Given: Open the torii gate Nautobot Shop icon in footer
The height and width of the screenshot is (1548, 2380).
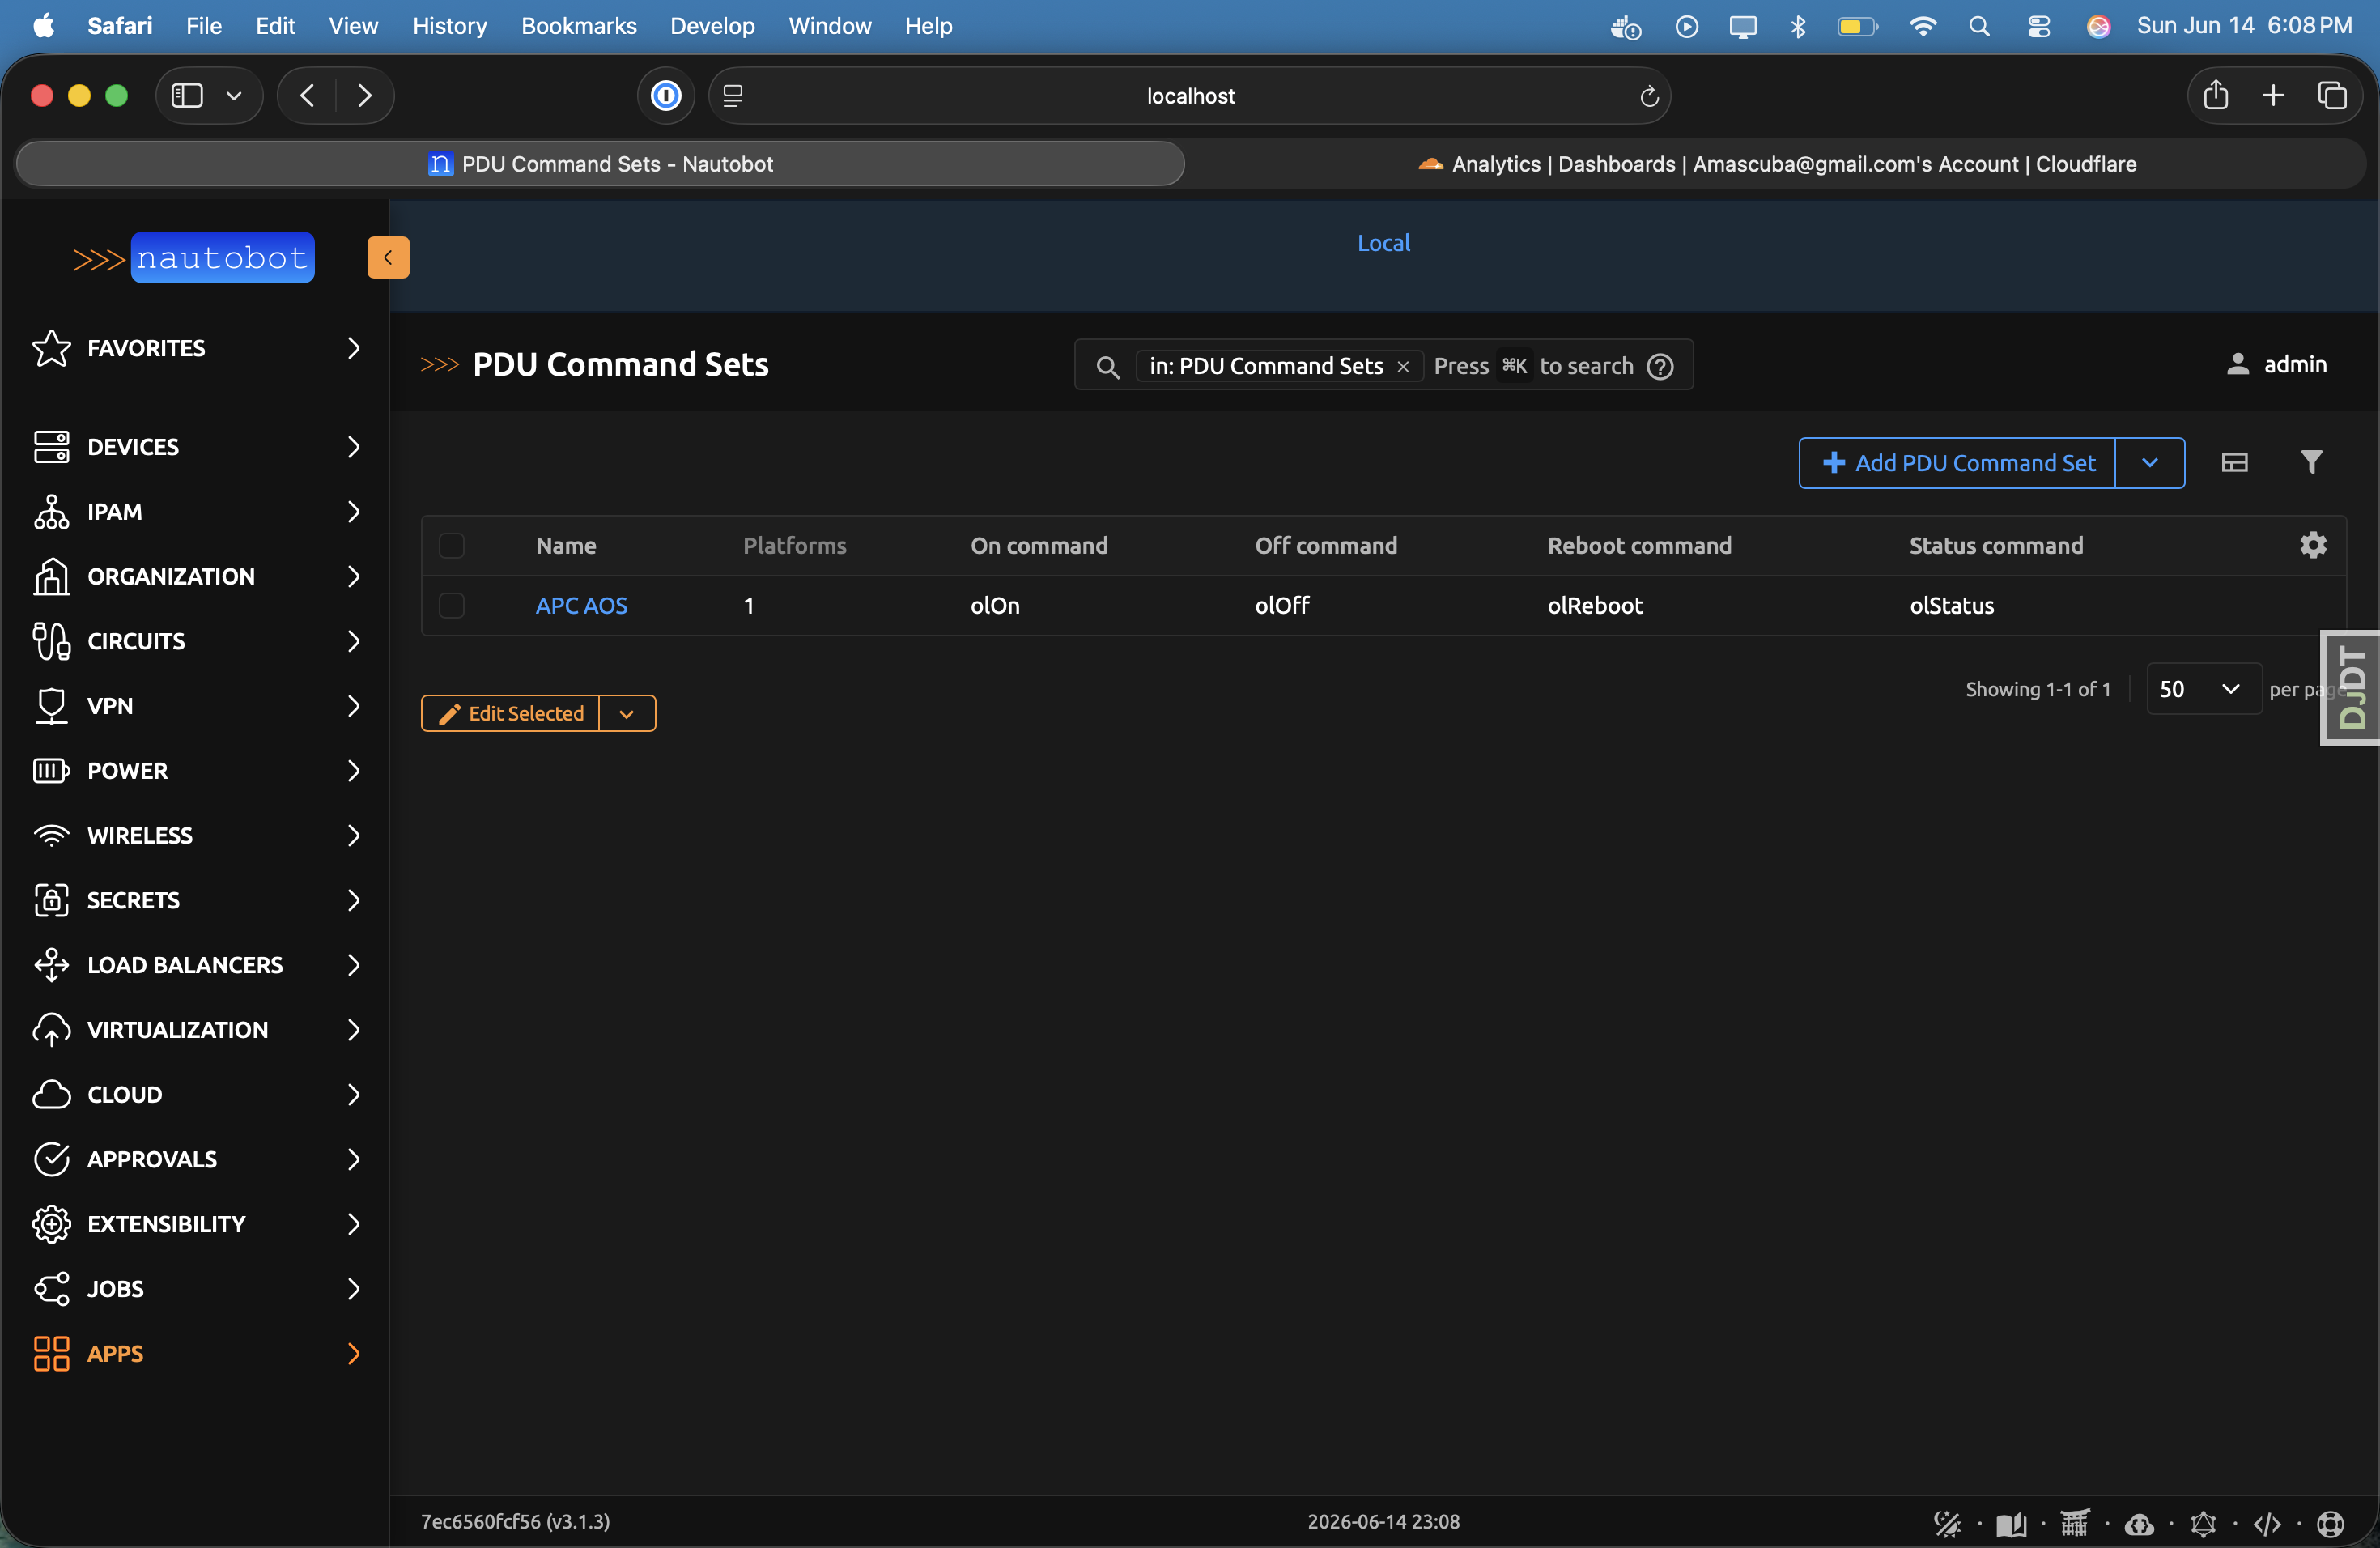Looking at the screenshot, I should tap(2075, 1523).
